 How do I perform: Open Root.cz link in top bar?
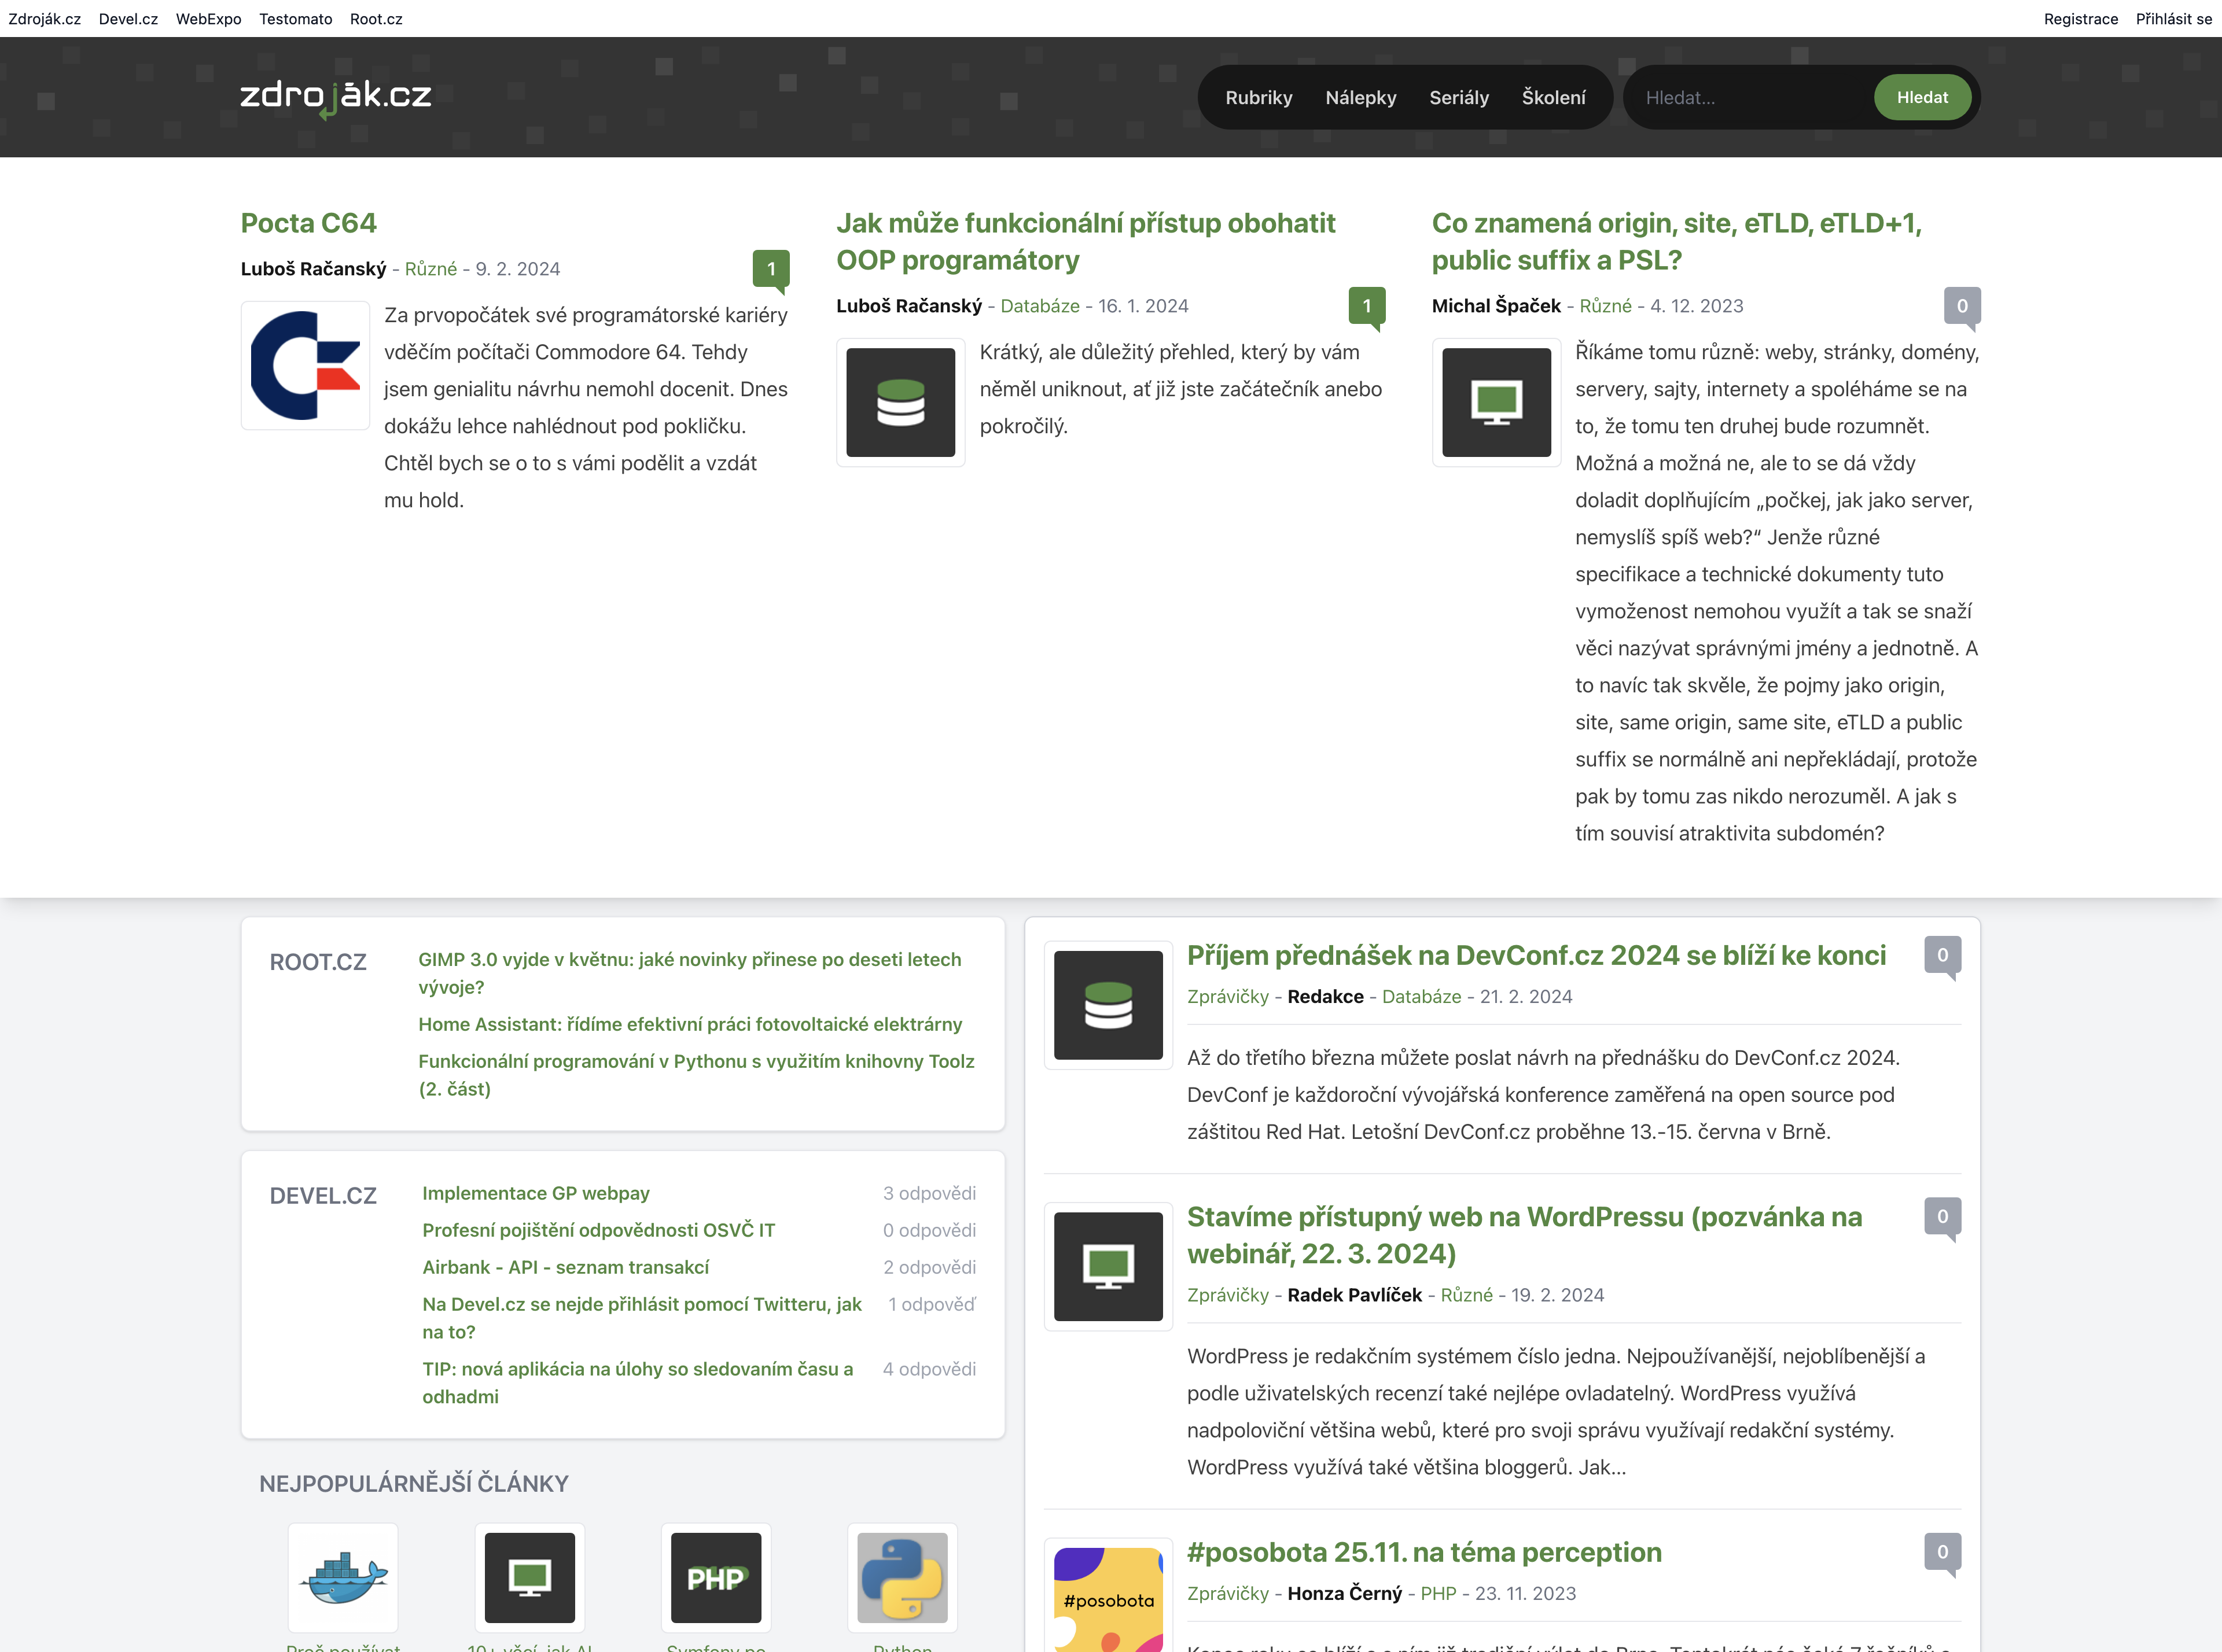376,19
